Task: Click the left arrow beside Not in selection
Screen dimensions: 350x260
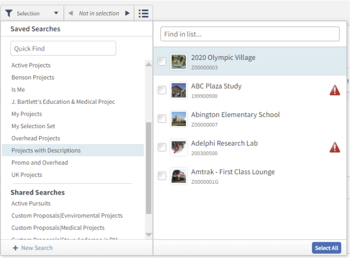Action: click(71, 13)
